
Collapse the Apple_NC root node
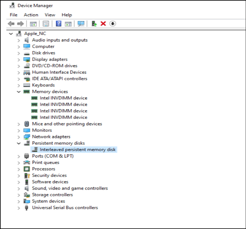(x=11, y=34)
